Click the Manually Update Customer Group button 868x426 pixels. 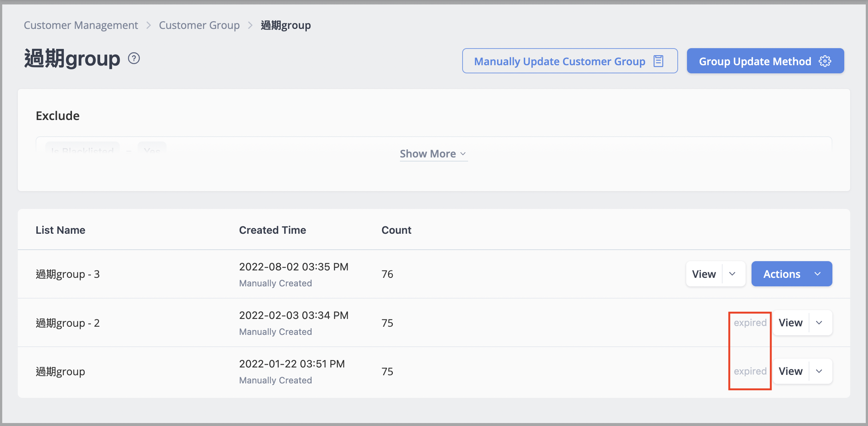pyautogui.click(x=570, y=61)
